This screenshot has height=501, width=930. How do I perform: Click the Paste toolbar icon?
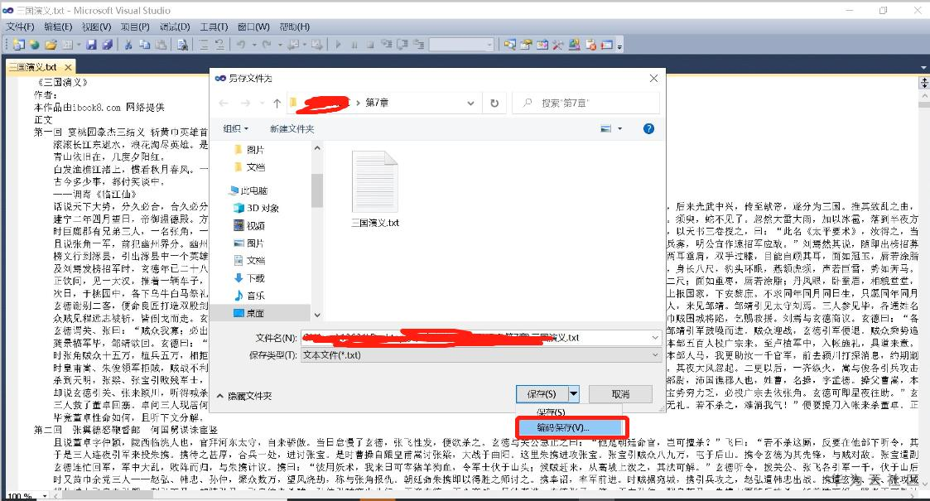(x=161, y=45)
